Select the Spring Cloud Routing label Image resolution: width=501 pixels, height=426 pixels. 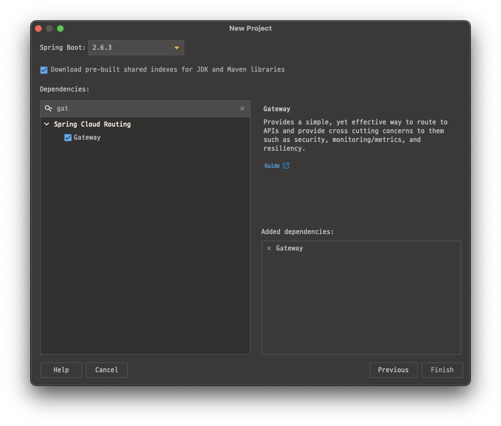tap(92, 124)
